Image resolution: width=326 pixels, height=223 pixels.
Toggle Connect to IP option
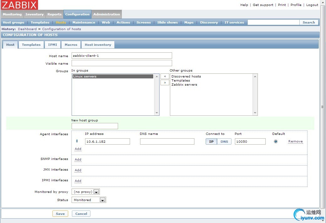(x=211, y=141)
